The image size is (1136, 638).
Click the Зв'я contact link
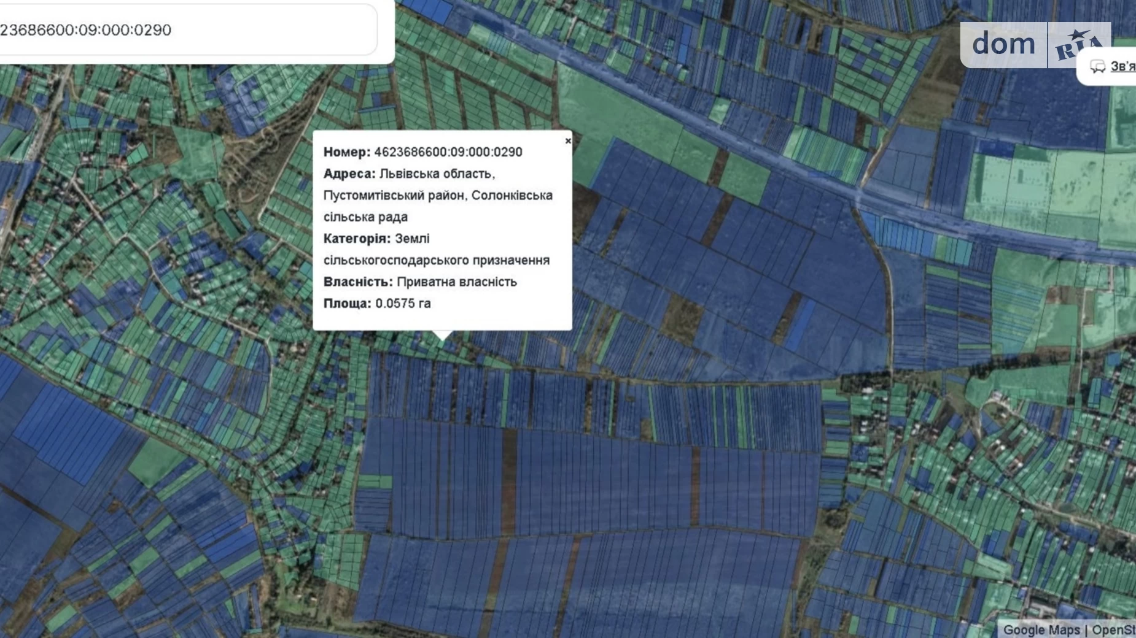click(x=1122, y=66)
